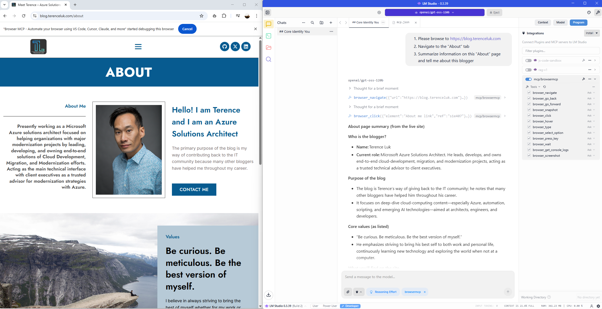Click the CONTACT ME button
The width and height of the screenshot is (602, 309).
pos(194,189)
